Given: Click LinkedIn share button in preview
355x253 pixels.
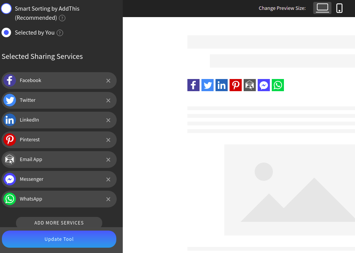Looking at the screenshot, I should point(222,85).
